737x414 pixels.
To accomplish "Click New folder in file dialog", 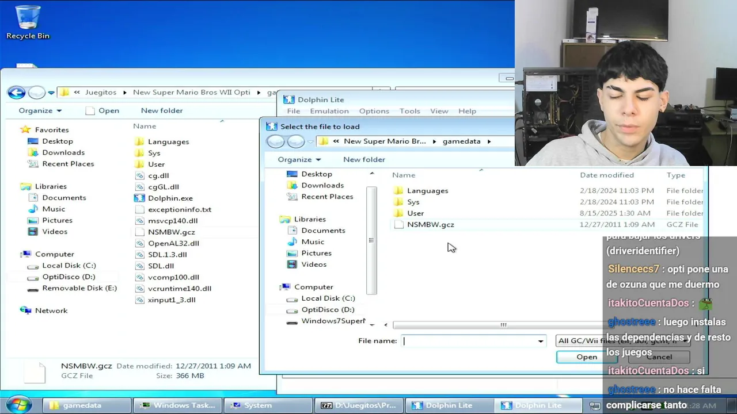I will click(x=364, y=159).
